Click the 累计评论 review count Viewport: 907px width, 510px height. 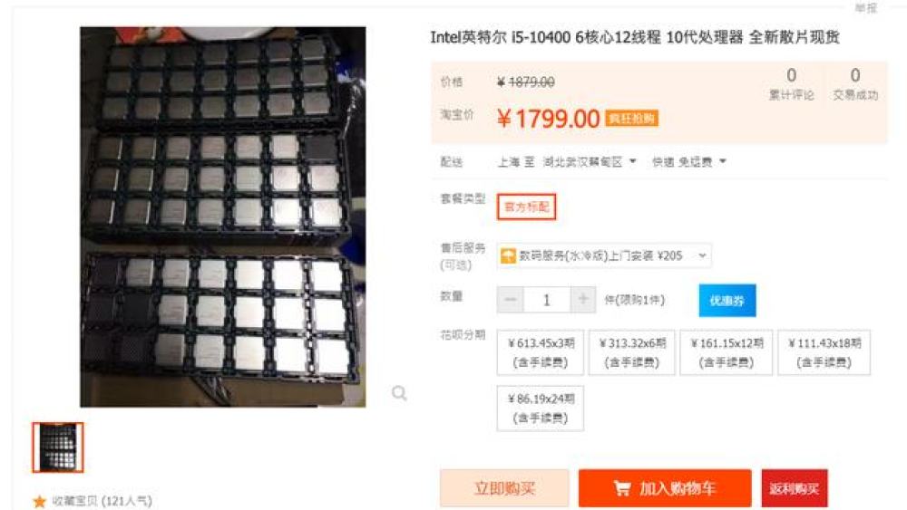click(791, 84)
